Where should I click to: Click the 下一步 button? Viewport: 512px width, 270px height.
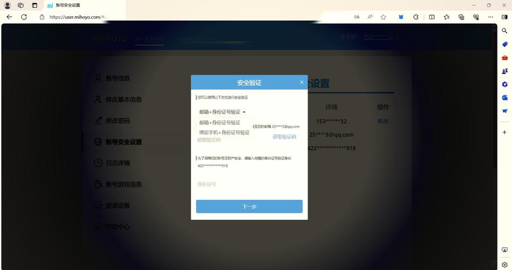click(x=249, y=207)
